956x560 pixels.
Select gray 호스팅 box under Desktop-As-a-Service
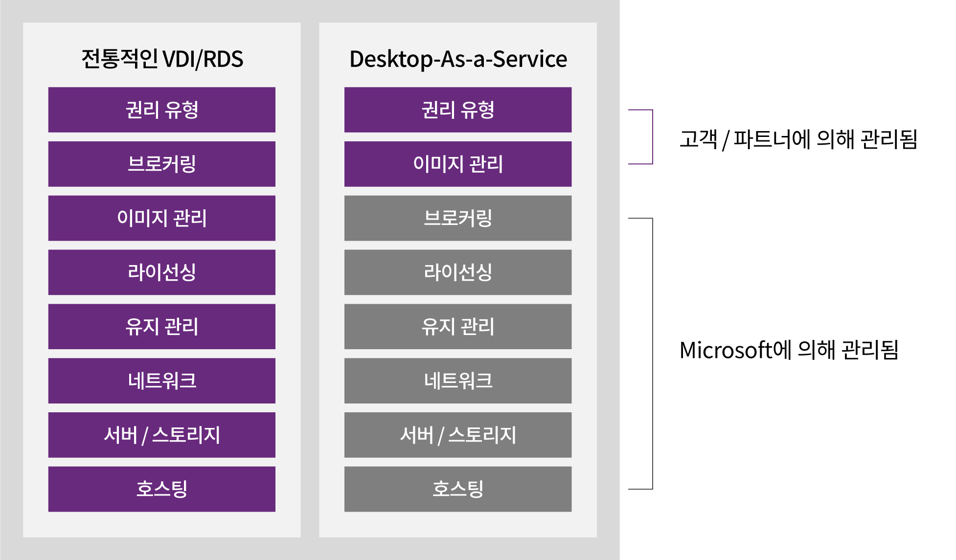tap(458, 489)
